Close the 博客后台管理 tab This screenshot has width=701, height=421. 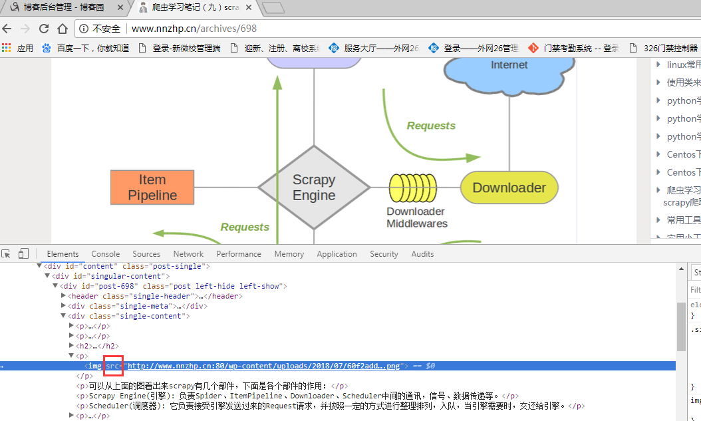(x=120, y=7)
